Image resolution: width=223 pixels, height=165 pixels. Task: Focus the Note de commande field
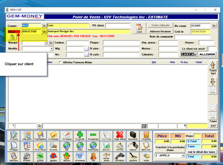click(x=192, y=37)
